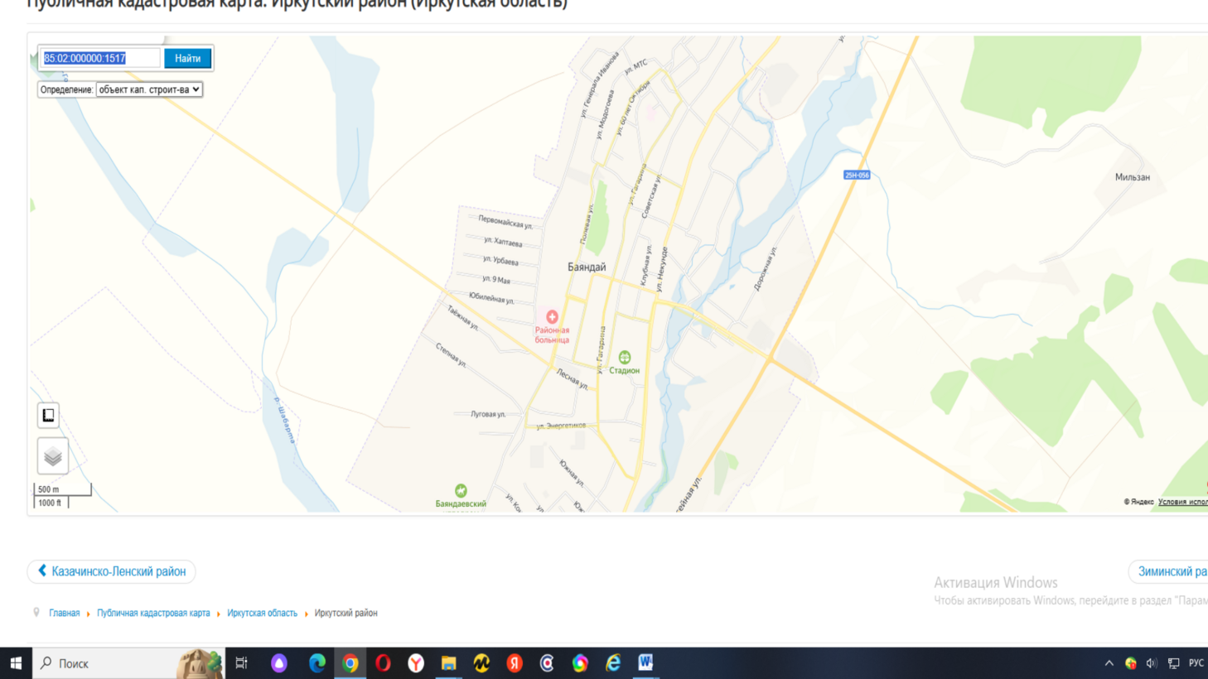This screenshot has height=679, width=1208.
Task: Open the Главная breadcrumb link
Action: [x=65, y=613]
